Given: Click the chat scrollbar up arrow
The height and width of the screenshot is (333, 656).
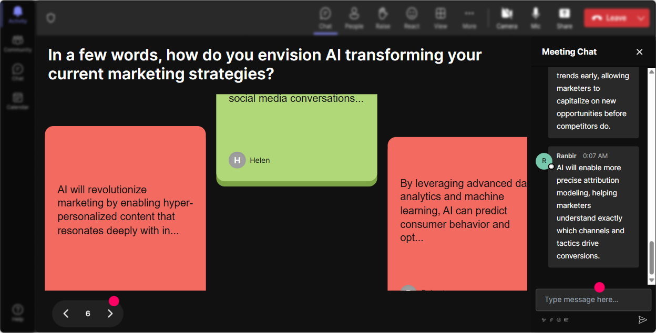Looking at the screenshot, I should pos(652,71).
